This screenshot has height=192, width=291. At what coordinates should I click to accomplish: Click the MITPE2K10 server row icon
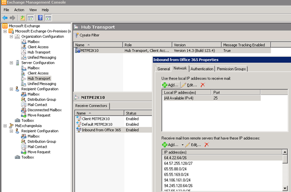point(77,50)
